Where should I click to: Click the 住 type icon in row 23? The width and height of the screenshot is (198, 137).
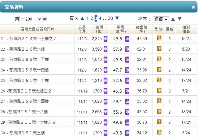click(x=159, y=59)
